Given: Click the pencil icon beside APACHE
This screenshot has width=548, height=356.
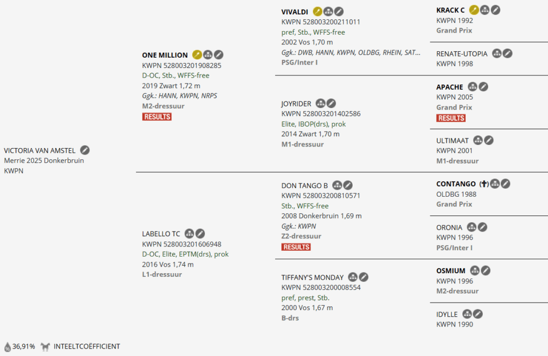Looking at the screenshot, I should [x=483, y=87].
